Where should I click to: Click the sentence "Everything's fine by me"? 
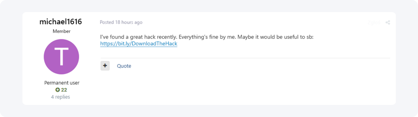coord(207,37)
